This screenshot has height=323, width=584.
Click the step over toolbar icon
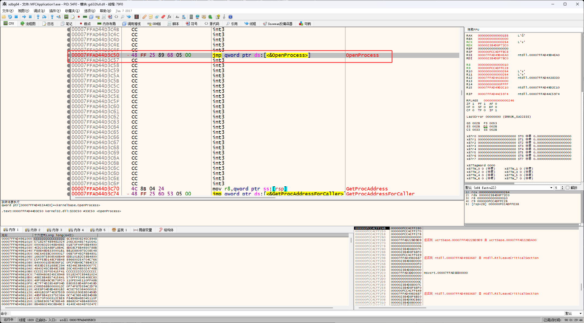pyautogui.click(x=44, y=17)
